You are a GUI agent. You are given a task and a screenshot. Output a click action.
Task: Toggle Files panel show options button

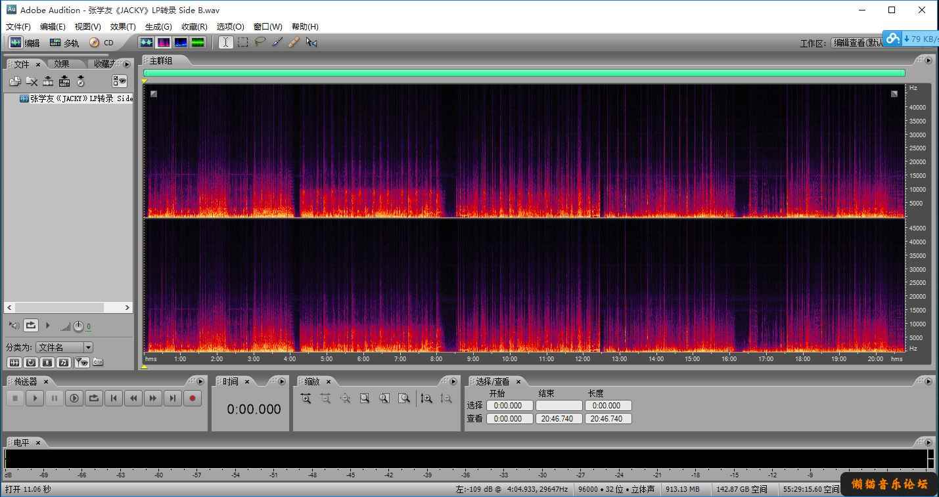point(120,81)
